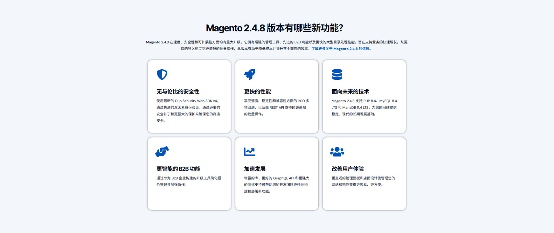Click the REST API batch operations description
Viewport: 554px width, 233px height.
tap(276, 107)
